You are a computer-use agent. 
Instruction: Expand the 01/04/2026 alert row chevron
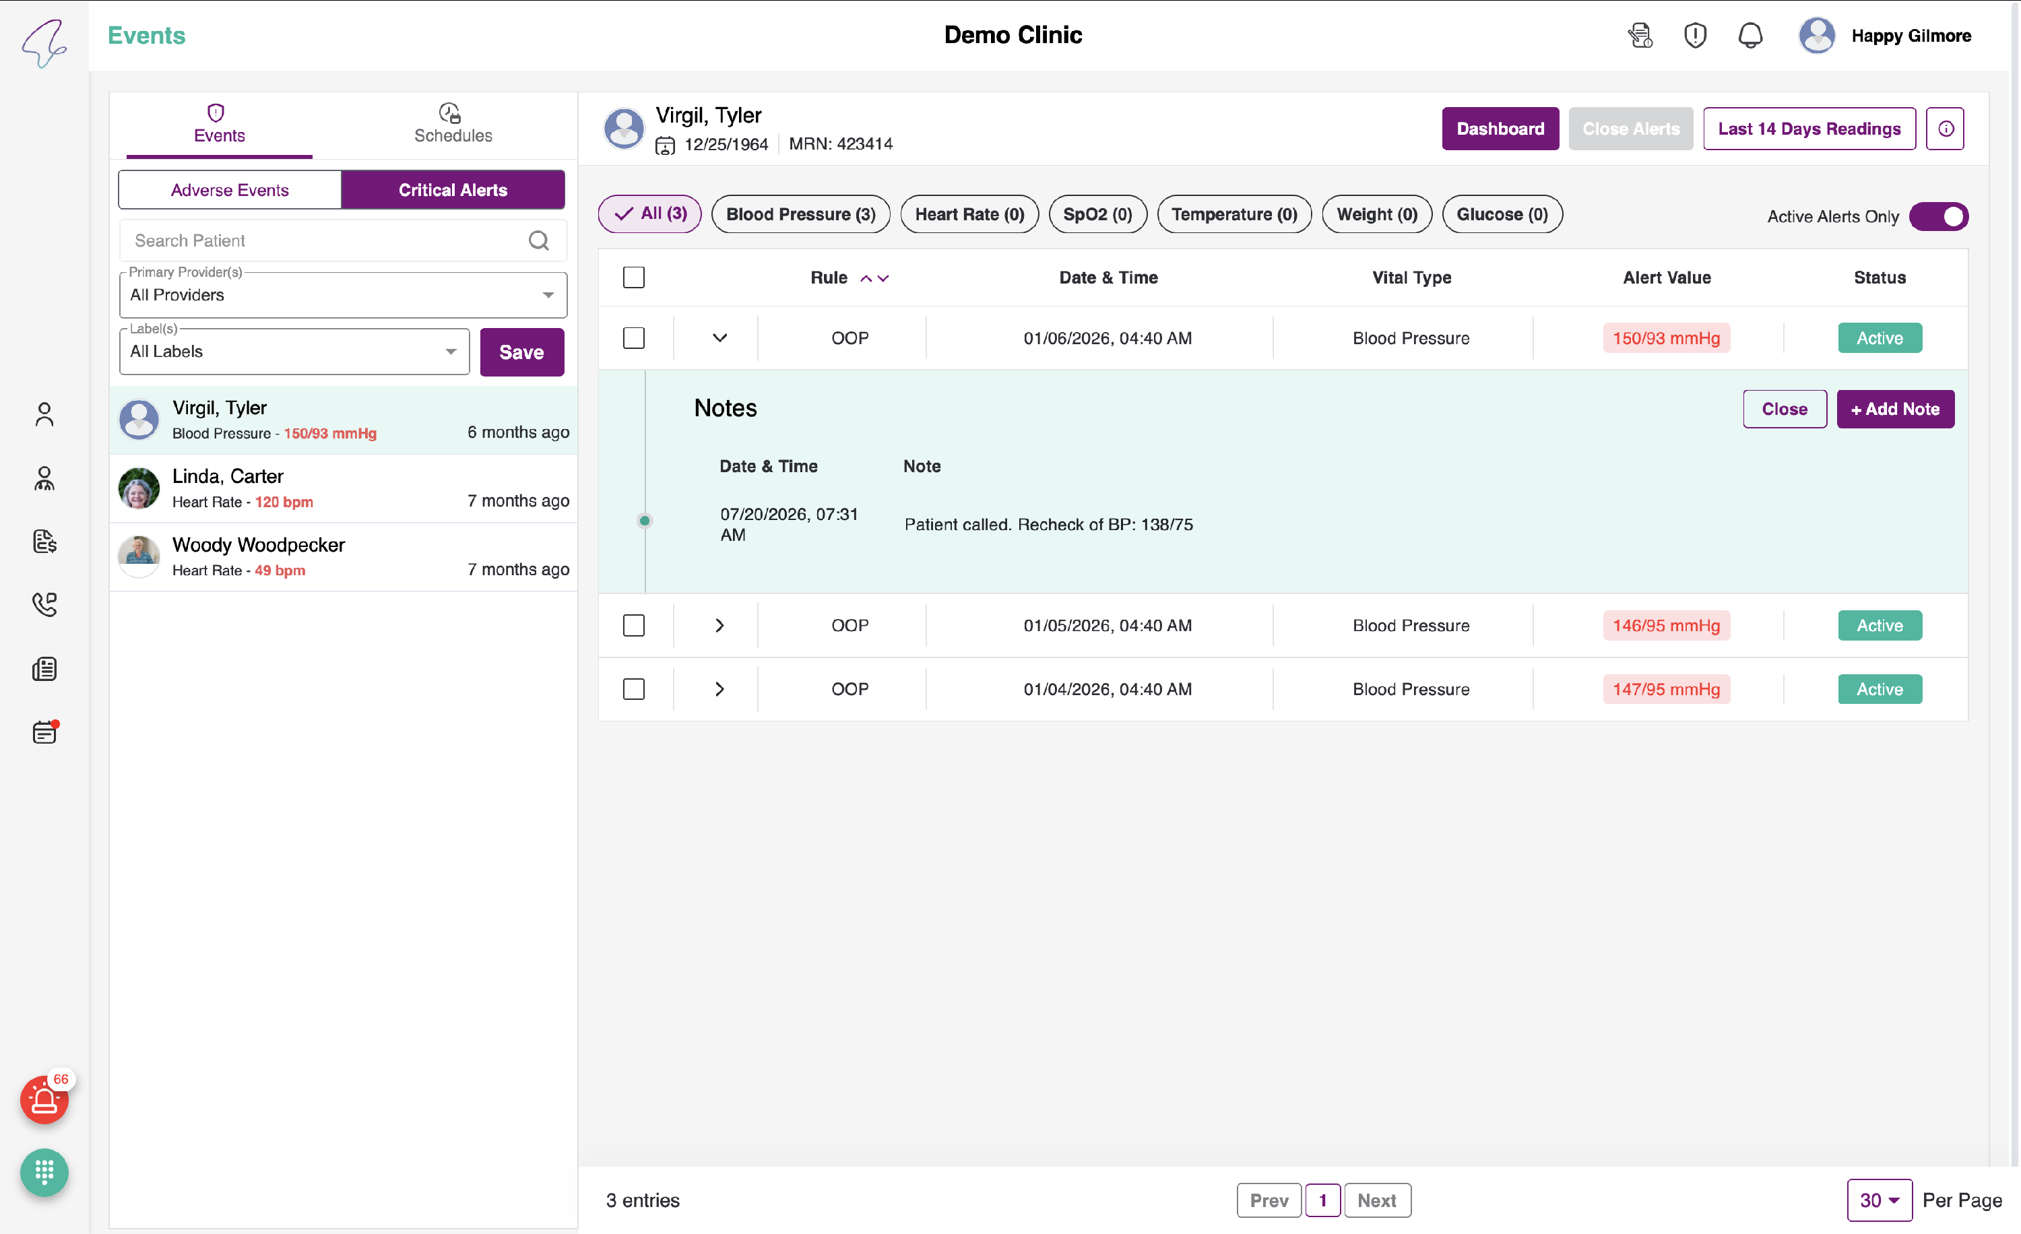pyautogui.click(x=719, y=690)
